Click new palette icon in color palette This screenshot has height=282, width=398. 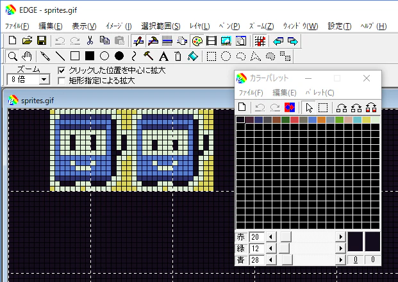[x=242, y=108]
